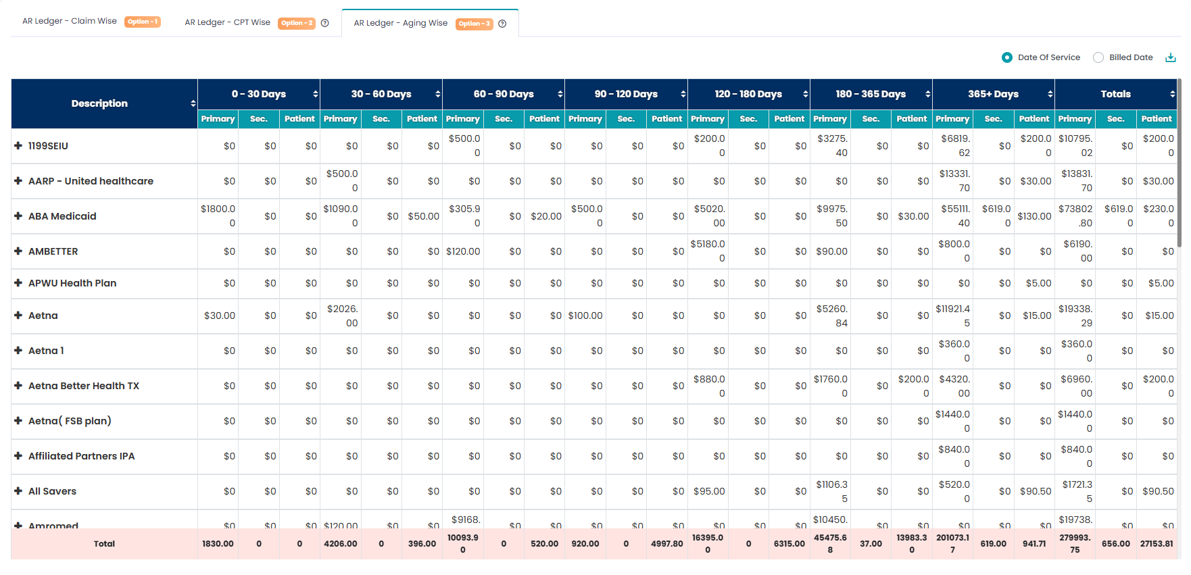
Task: Select the Billed Date radio button
Action: [1098, 57]
